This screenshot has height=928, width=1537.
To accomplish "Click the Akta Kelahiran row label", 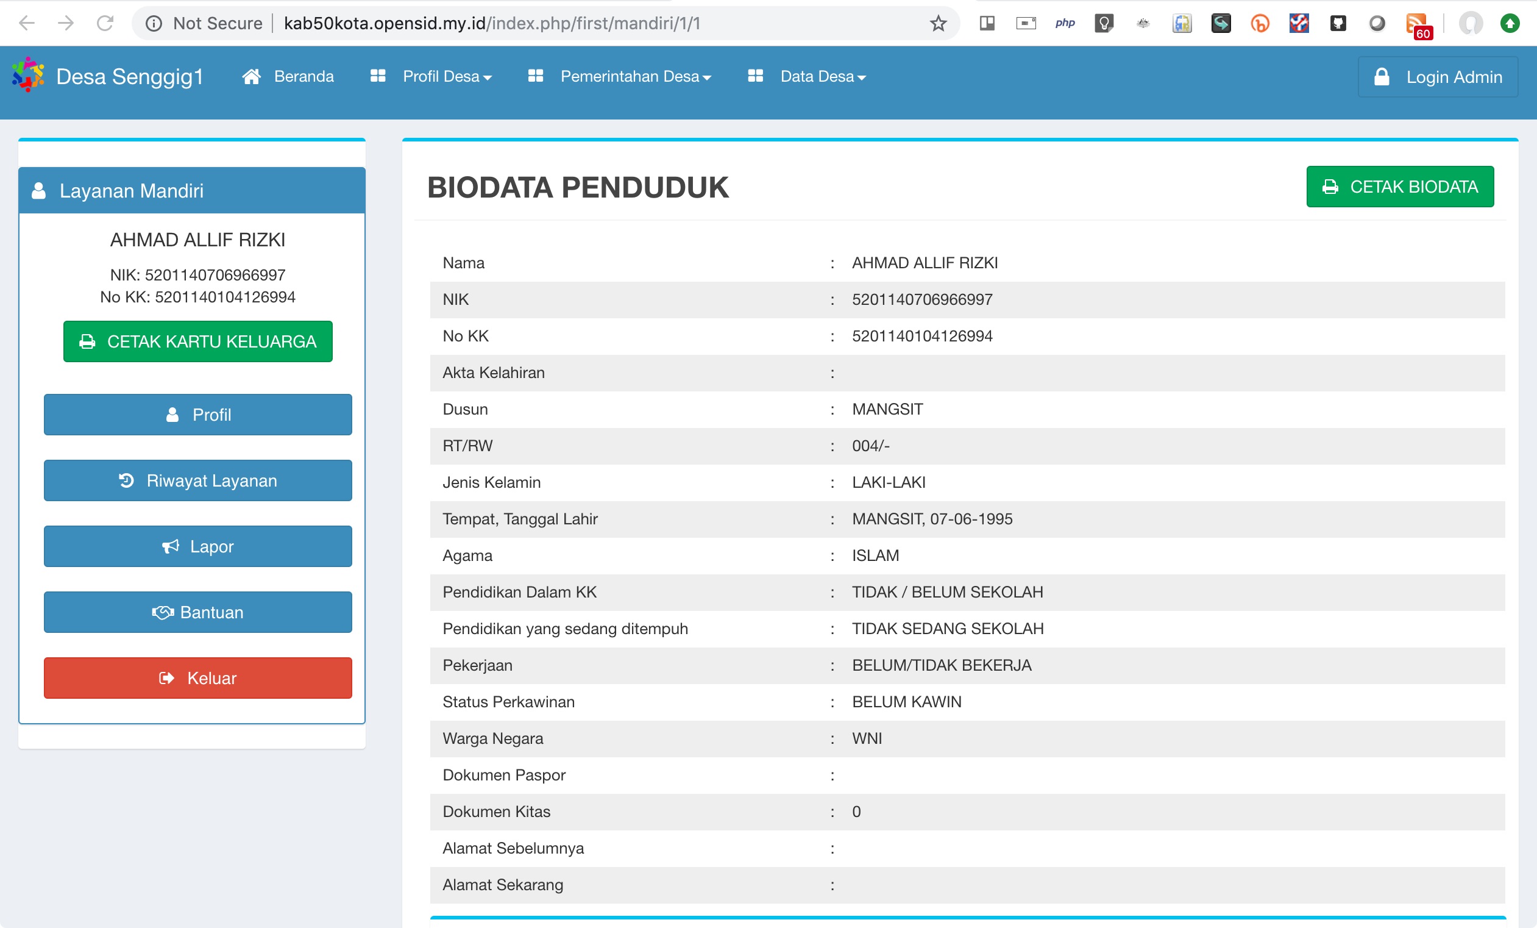I will pyautogui.click(x=494, y=373).
